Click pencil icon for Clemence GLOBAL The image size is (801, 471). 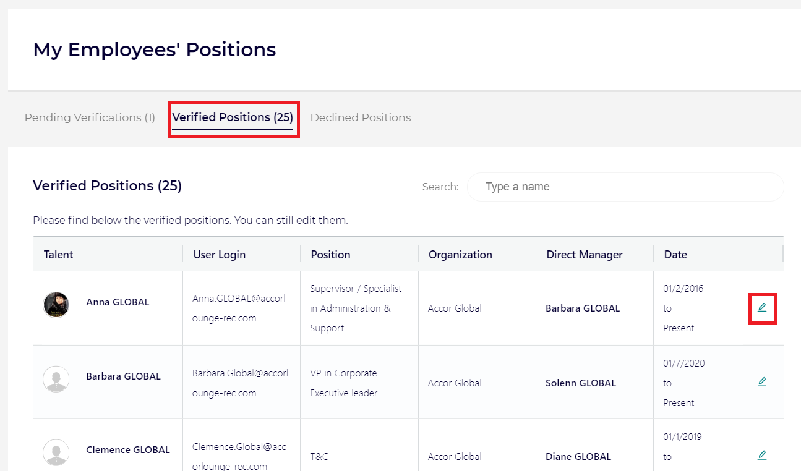point(762,455)
